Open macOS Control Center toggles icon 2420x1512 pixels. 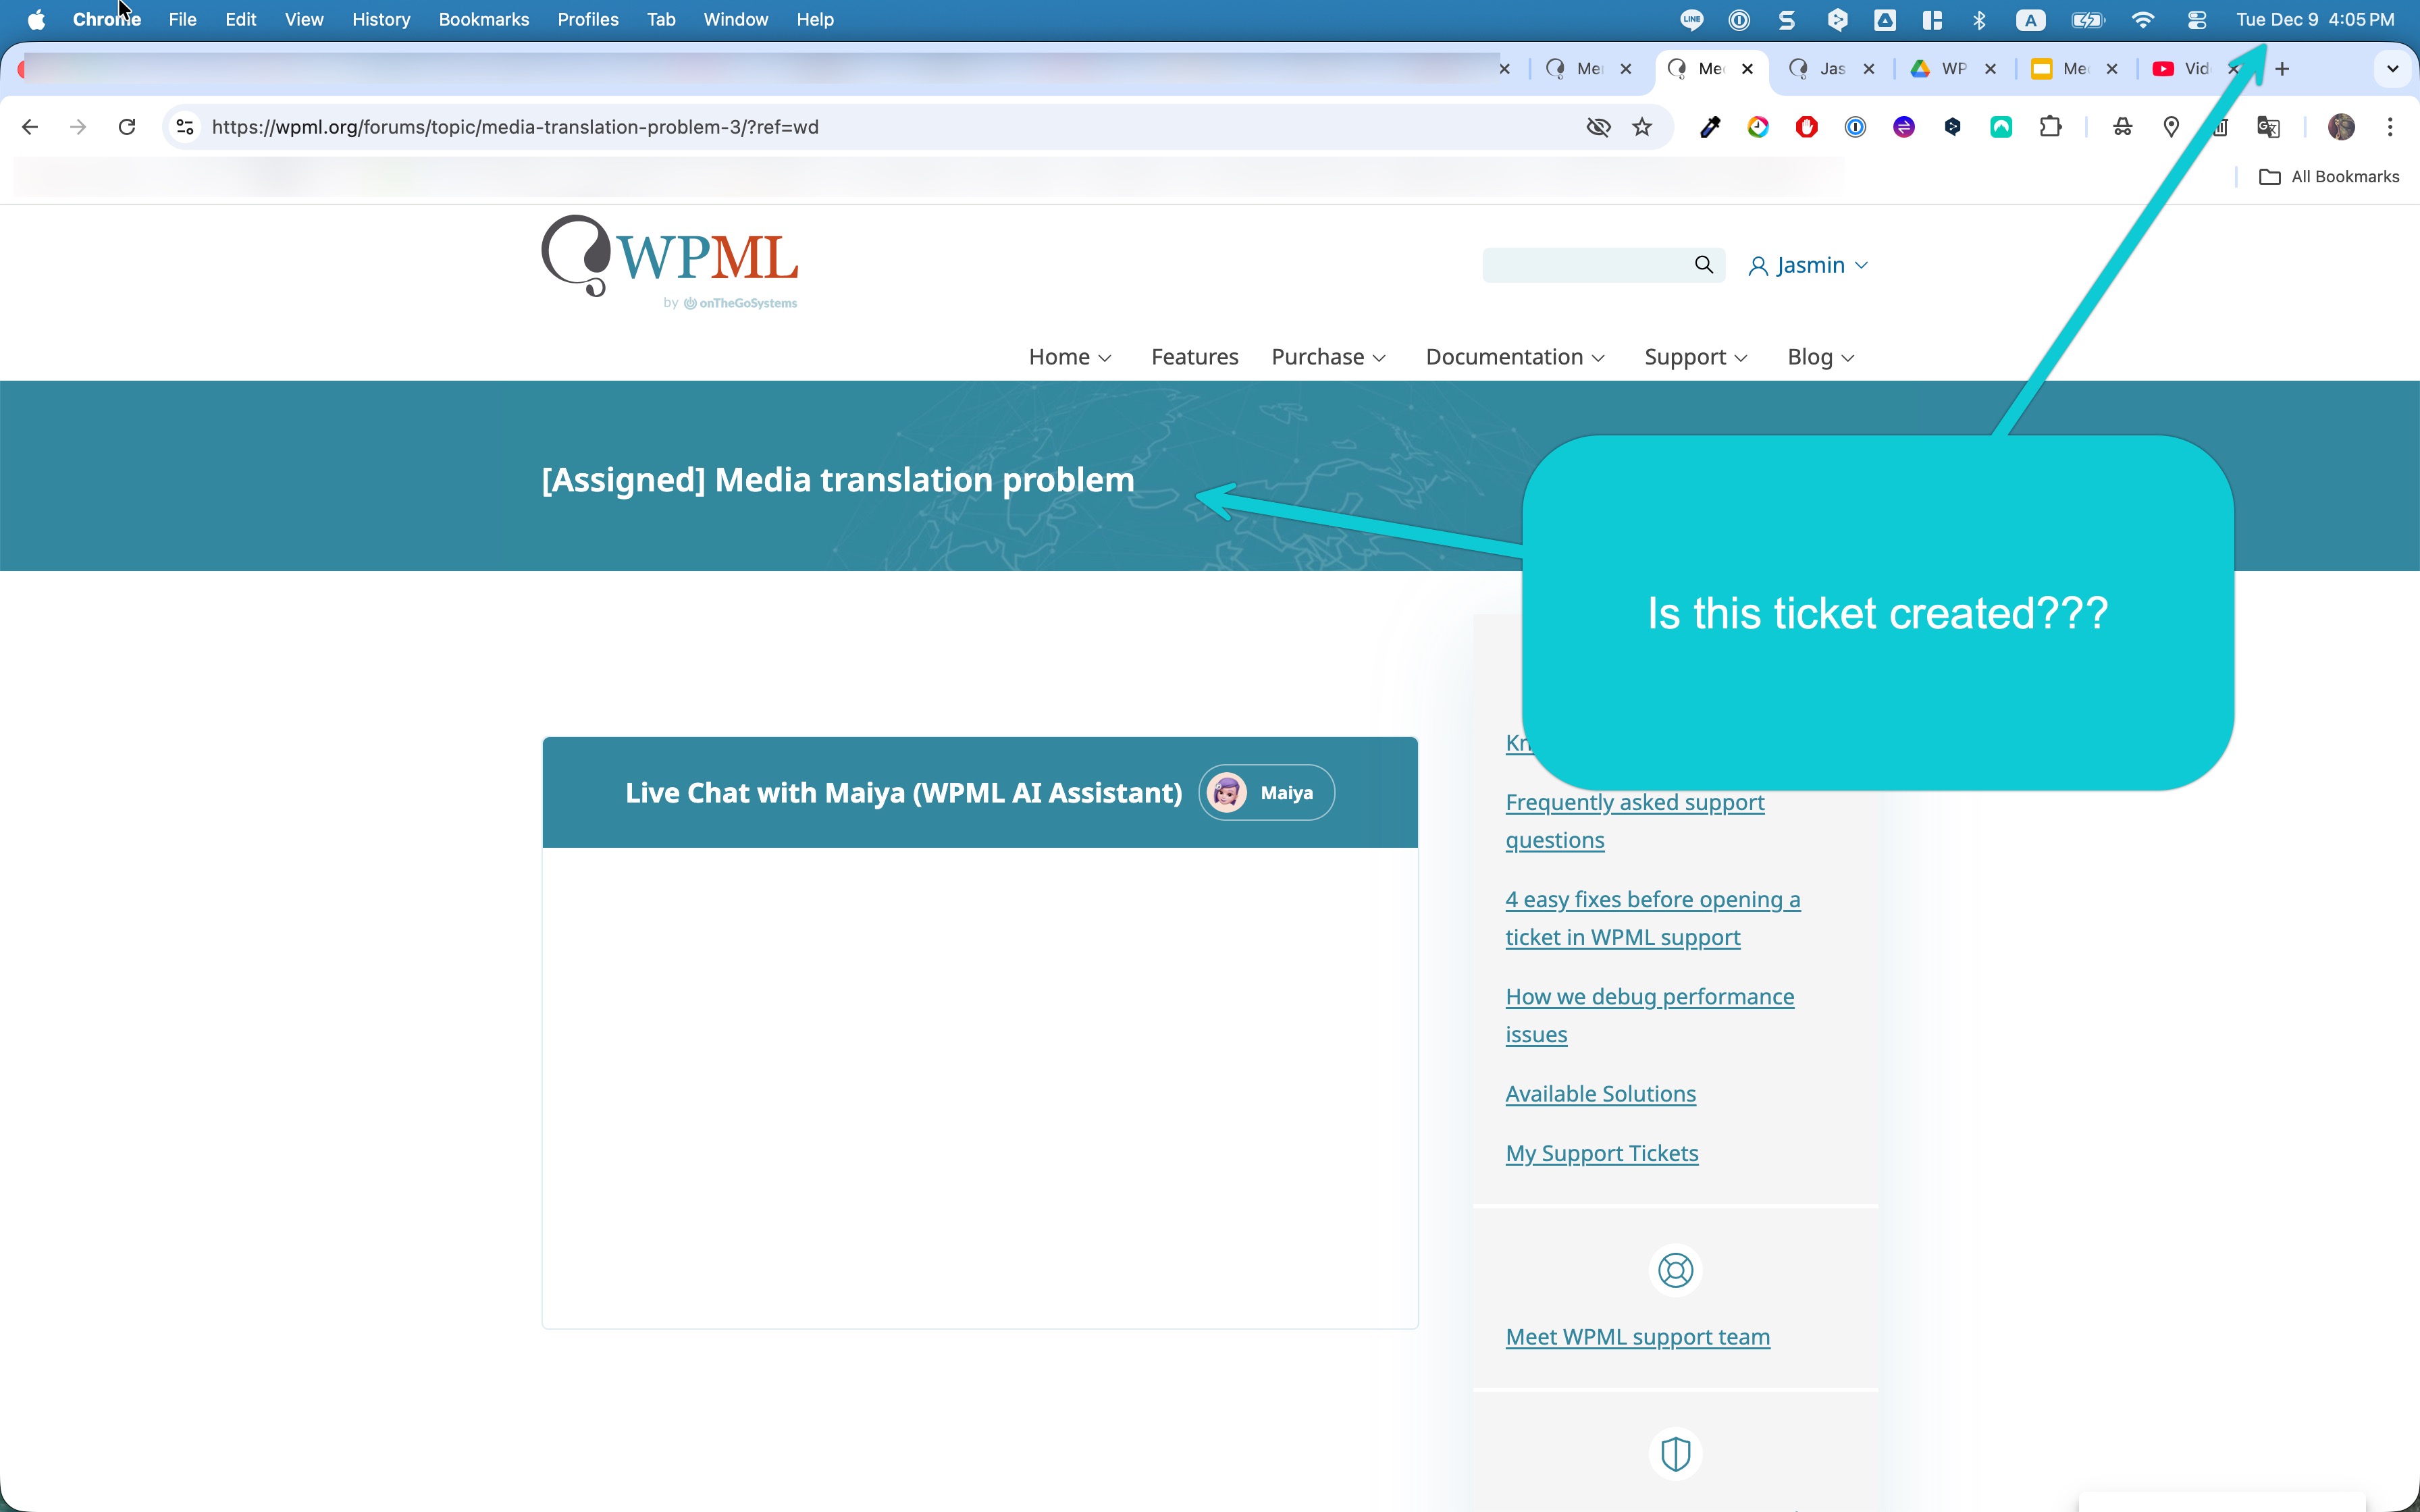tap(2196, 20)
